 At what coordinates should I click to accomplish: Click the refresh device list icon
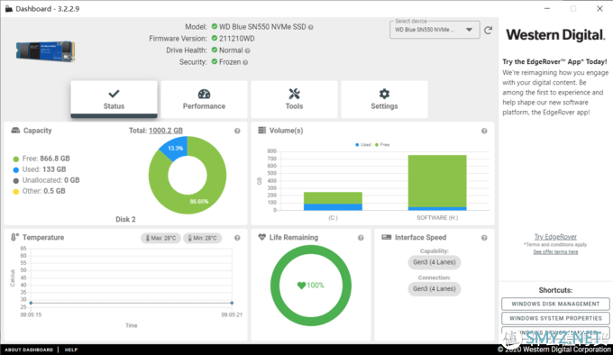pos(488,30)
